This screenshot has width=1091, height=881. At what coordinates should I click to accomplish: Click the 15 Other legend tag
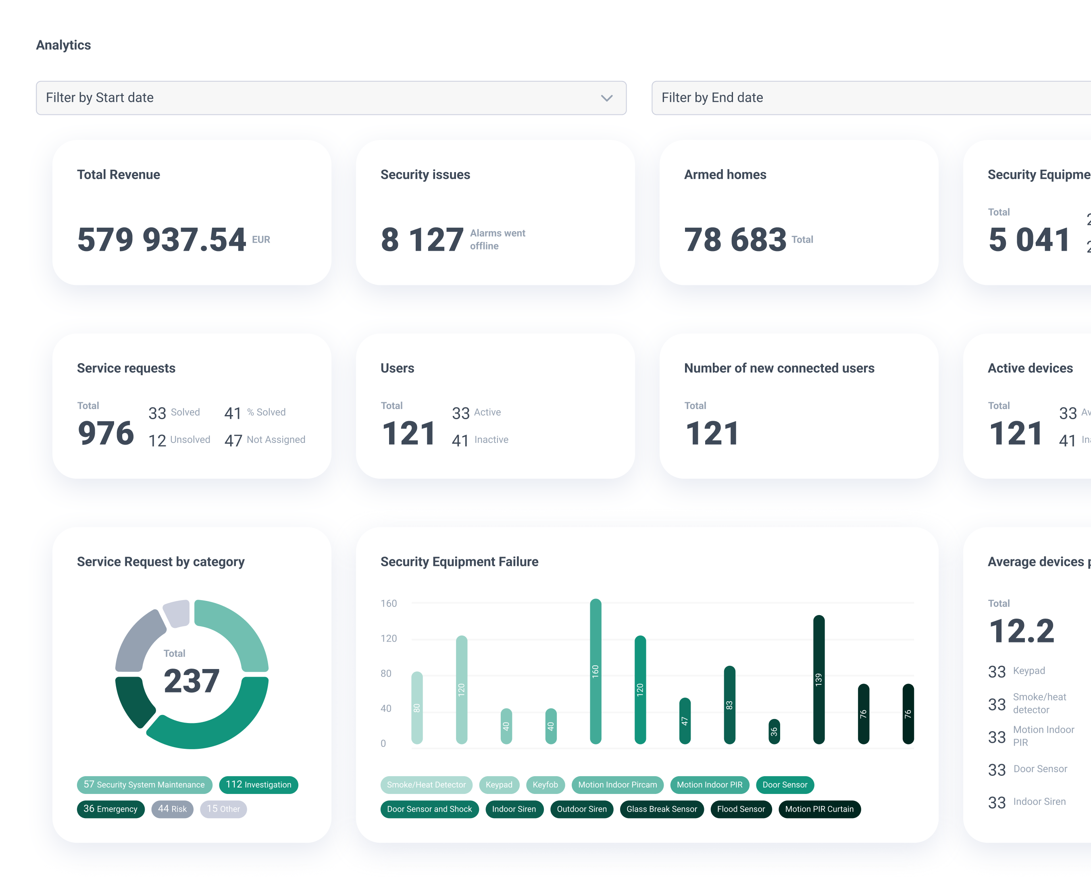(x=223, y=809)
